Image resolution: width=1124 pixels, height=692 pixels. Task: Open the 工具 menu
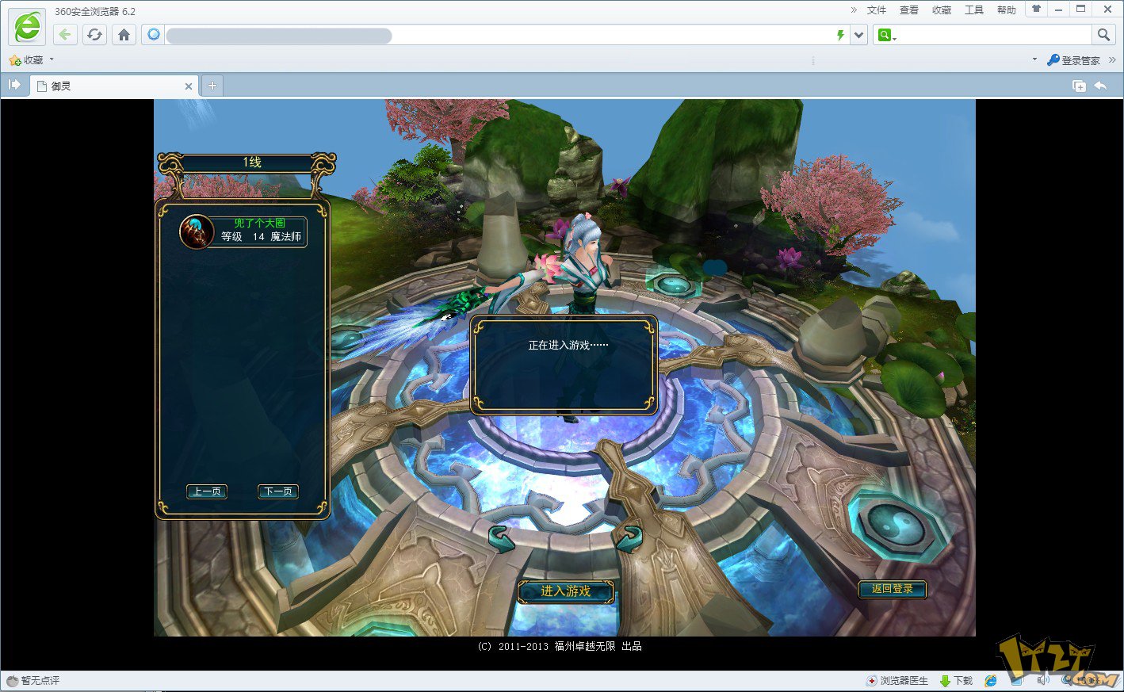973,10
